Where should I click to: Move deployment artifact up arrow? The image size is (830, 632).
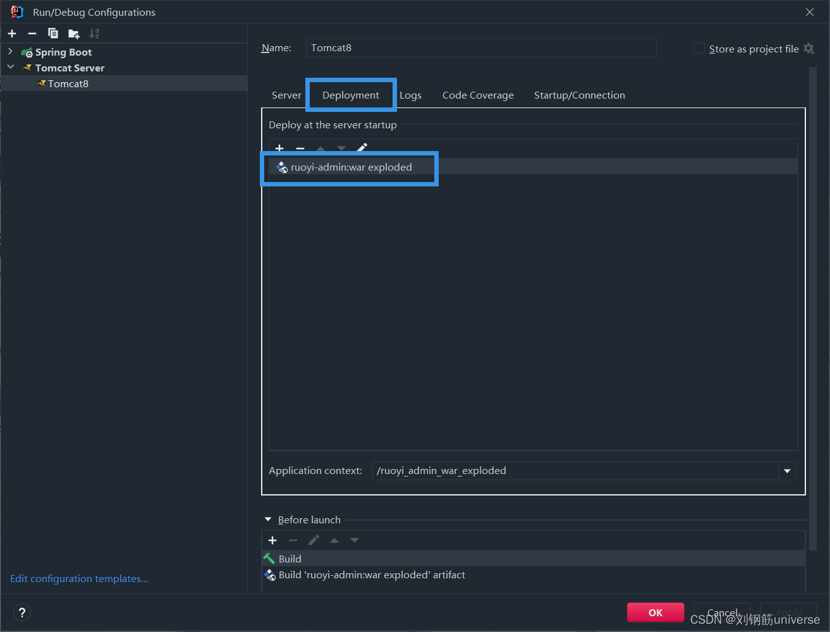pos(320,149)
